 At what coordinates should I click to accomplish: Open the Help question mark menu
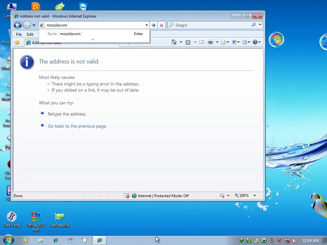point(256,42)
